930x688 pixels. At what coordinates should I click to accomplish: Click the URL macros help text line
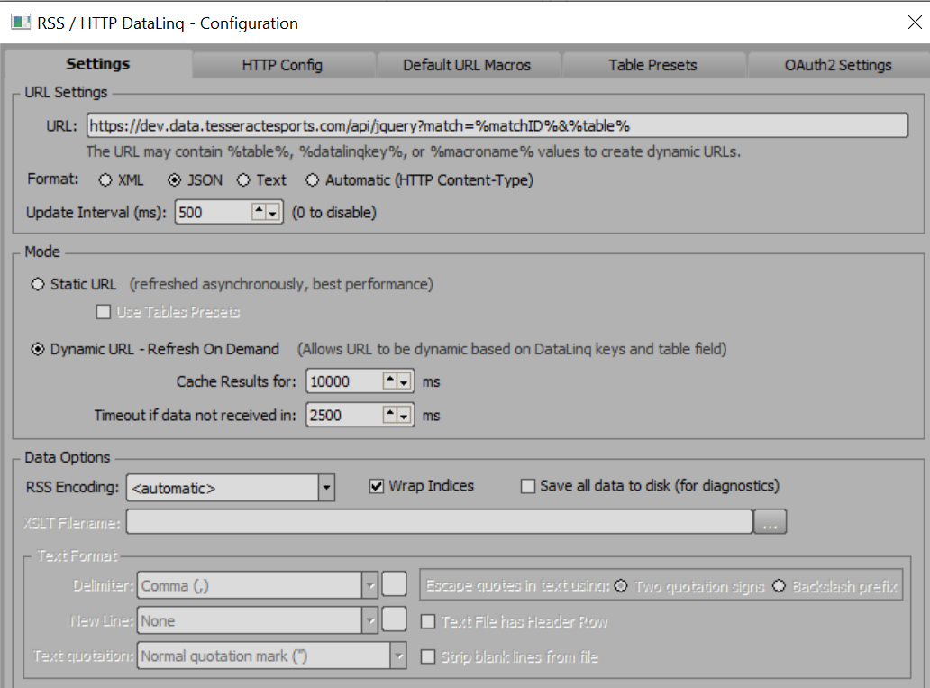[414, 152]
